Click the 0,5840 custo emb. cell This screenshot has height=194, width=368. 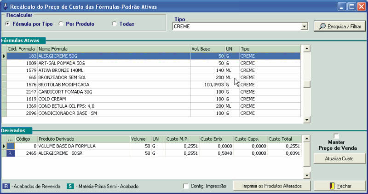216,153
